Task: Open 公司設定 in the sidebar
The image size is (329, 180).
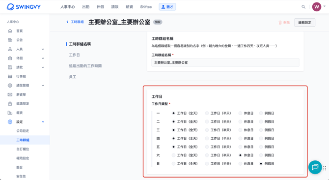Action: [23, 131]
